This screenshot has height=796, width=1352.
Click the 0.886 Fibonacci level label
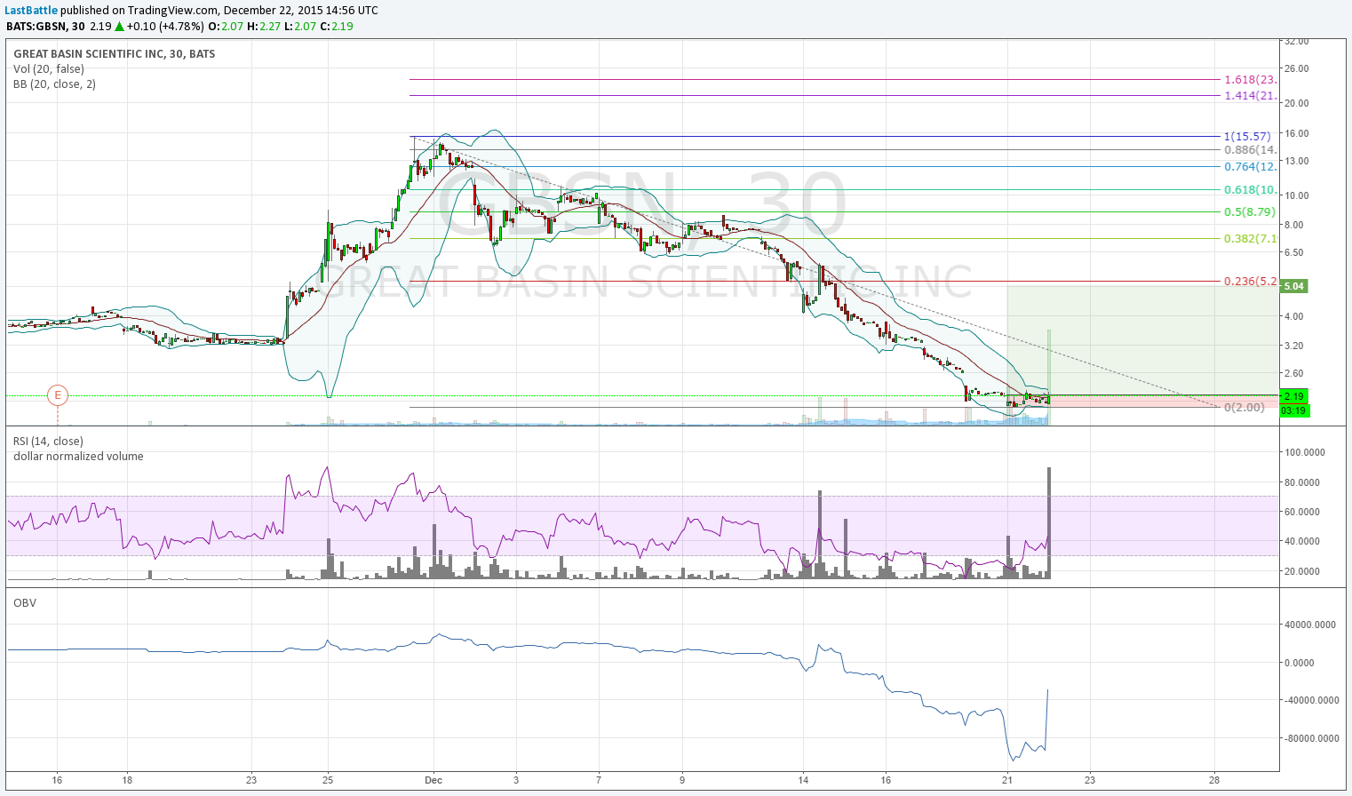click(1251, 150)
